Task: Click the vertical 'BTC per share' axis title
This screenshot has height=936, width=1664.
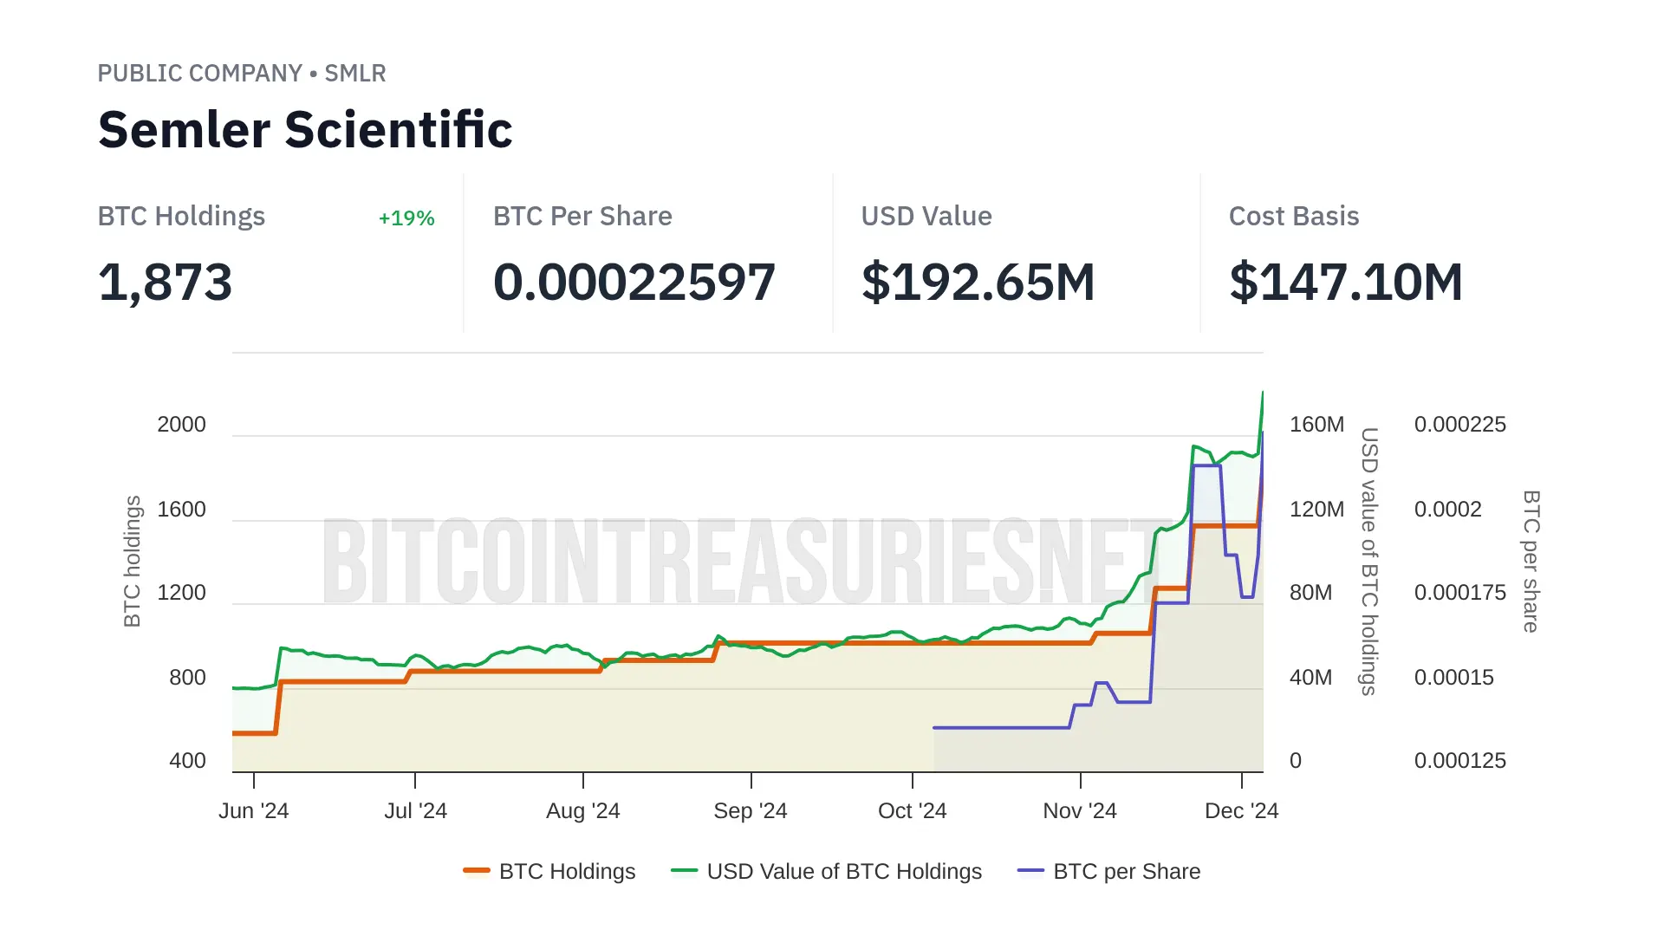Action: click(x=1531, y=562)
